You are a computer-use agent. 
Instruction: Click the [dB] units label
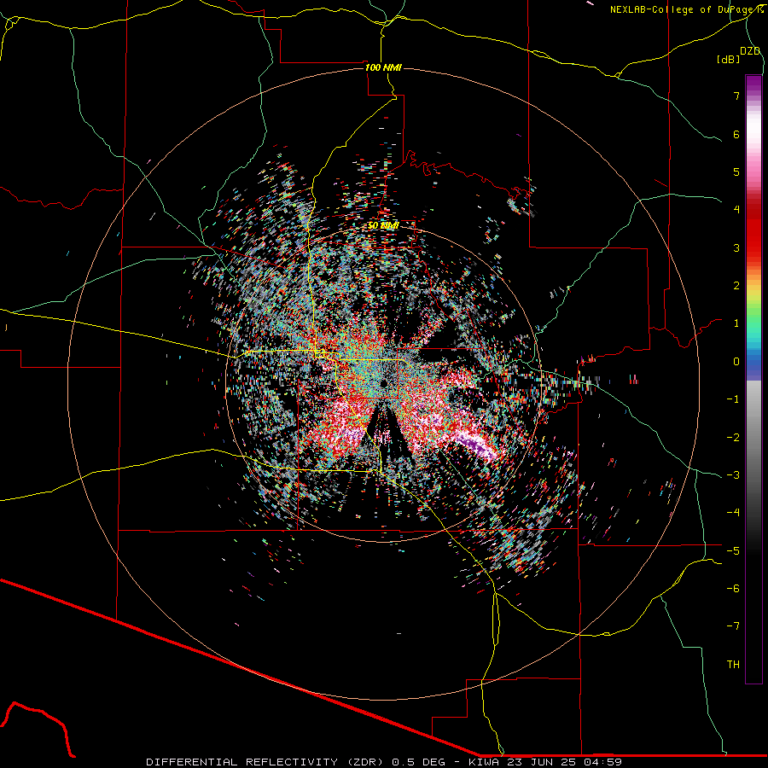[x=728, y=59]
